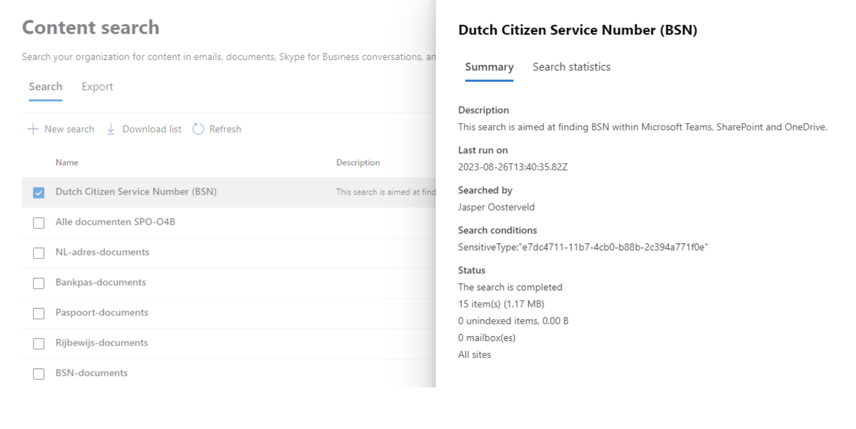Open the Bankpas-documents search row
Image resolution: width=856 pixels, height=429 pixels.
pos(101,282)
